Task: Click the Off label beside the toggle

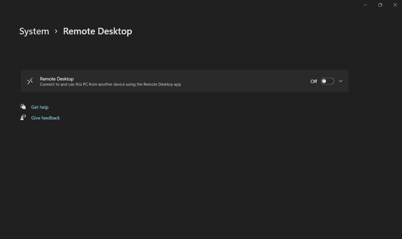Action: (314, 81)
